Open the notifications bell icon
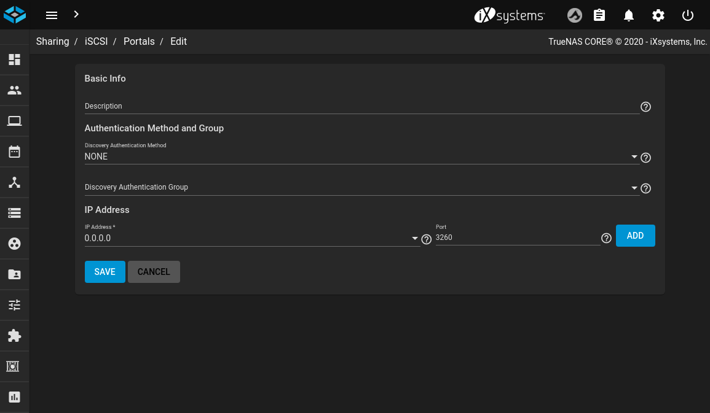The image size is (710, 413). point(629,15)
